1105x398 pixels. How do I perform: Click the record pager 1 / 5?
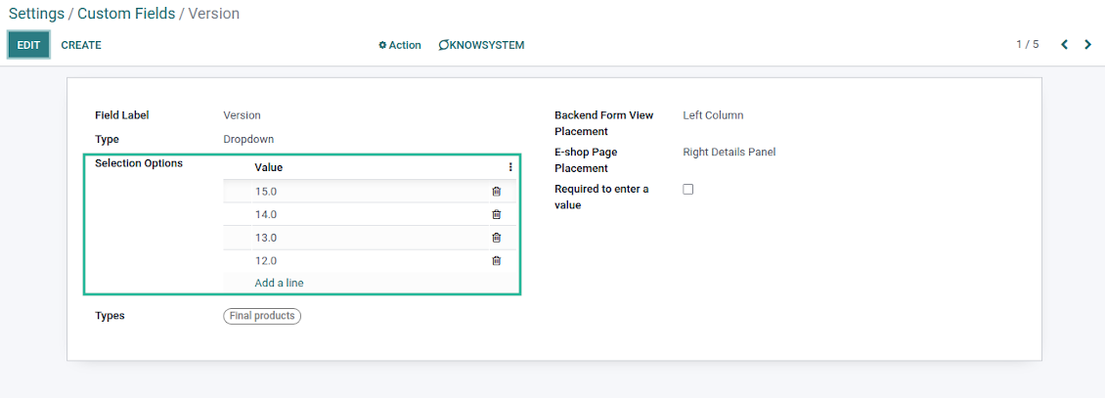pos(1027,45)
